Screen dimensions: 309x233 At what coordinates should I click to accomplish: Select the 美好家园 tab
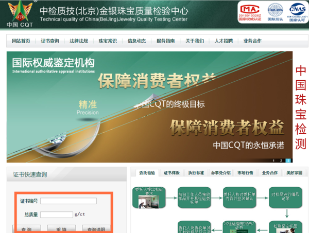294,173
